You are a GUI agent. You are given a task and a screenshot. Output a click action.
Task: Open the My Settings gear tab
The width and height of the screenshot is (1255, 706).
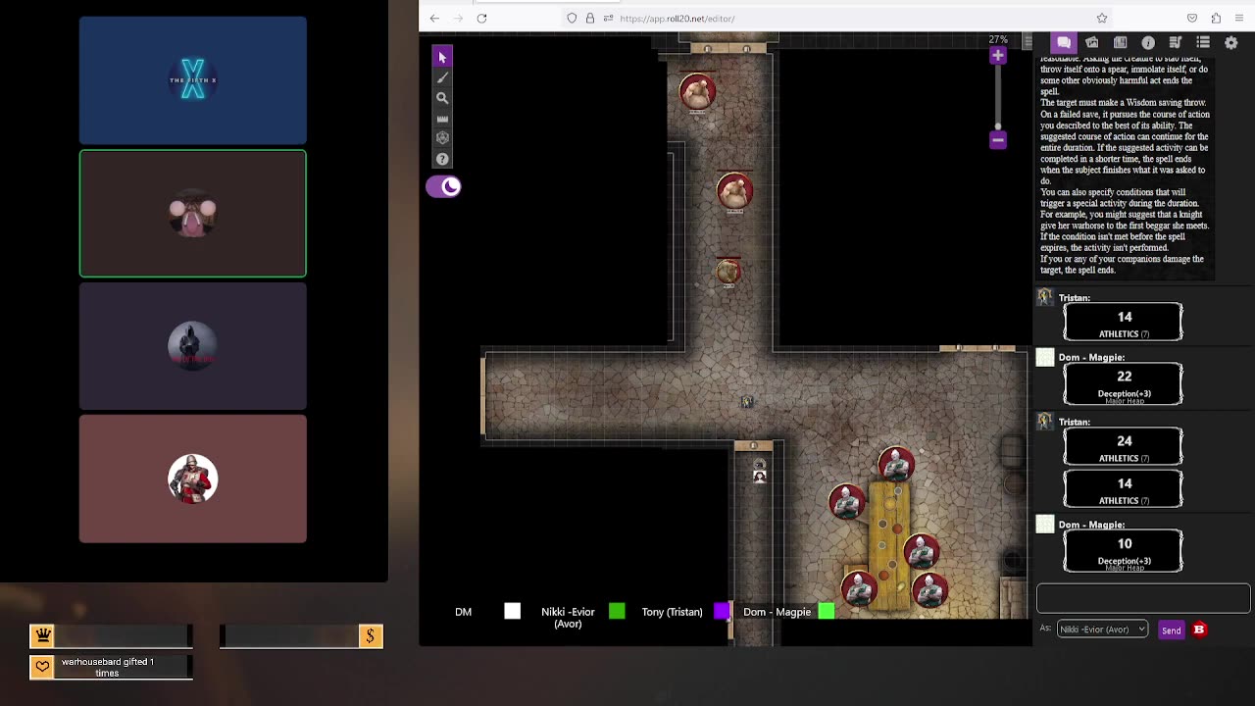click(x=1231, y=42)
